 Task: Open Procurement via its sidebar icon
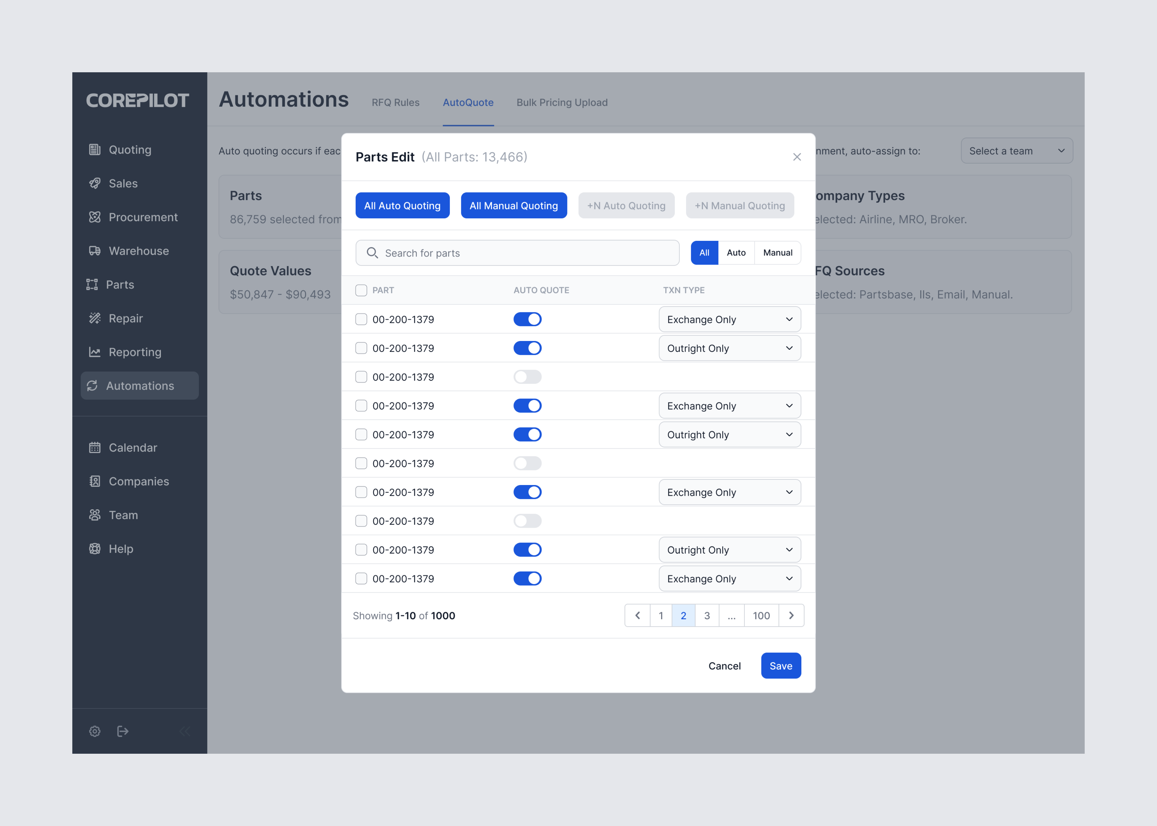coord(95,217)
